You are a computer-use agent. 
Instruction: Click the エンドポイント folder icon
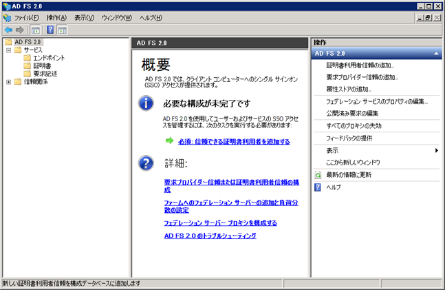[28, 58]
